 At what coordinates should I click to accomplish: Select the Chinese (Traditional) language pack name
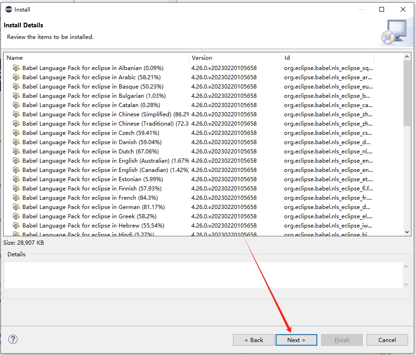point(106,124)
